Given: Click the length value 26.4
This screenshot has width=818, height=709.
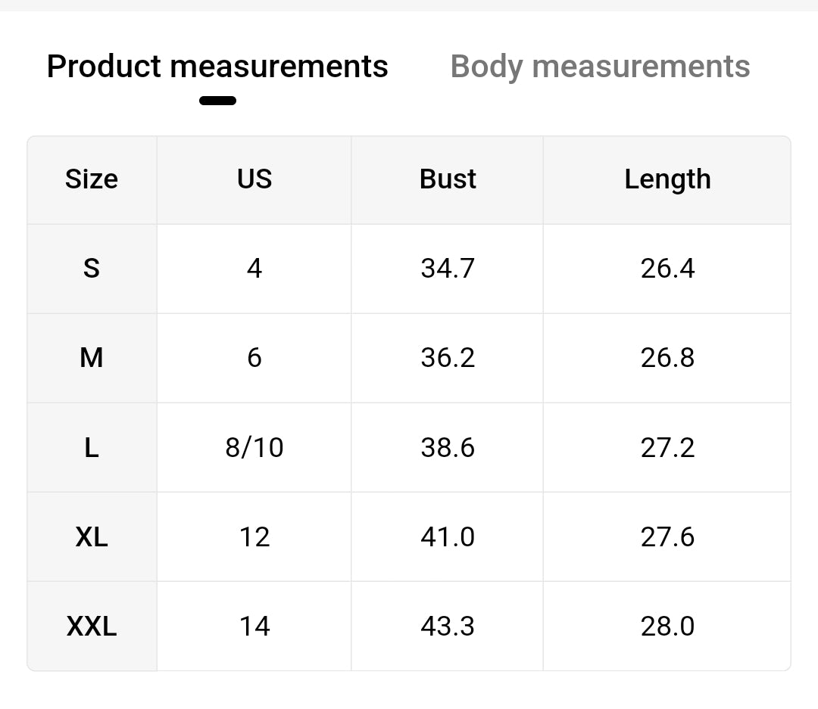Looking at the screenshot, I should click(x=667, y=269).
